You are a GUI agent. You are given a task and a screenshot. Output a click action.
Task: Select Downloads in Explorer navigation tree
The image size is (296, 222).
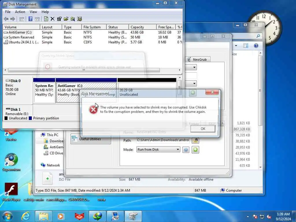point(53,141)
